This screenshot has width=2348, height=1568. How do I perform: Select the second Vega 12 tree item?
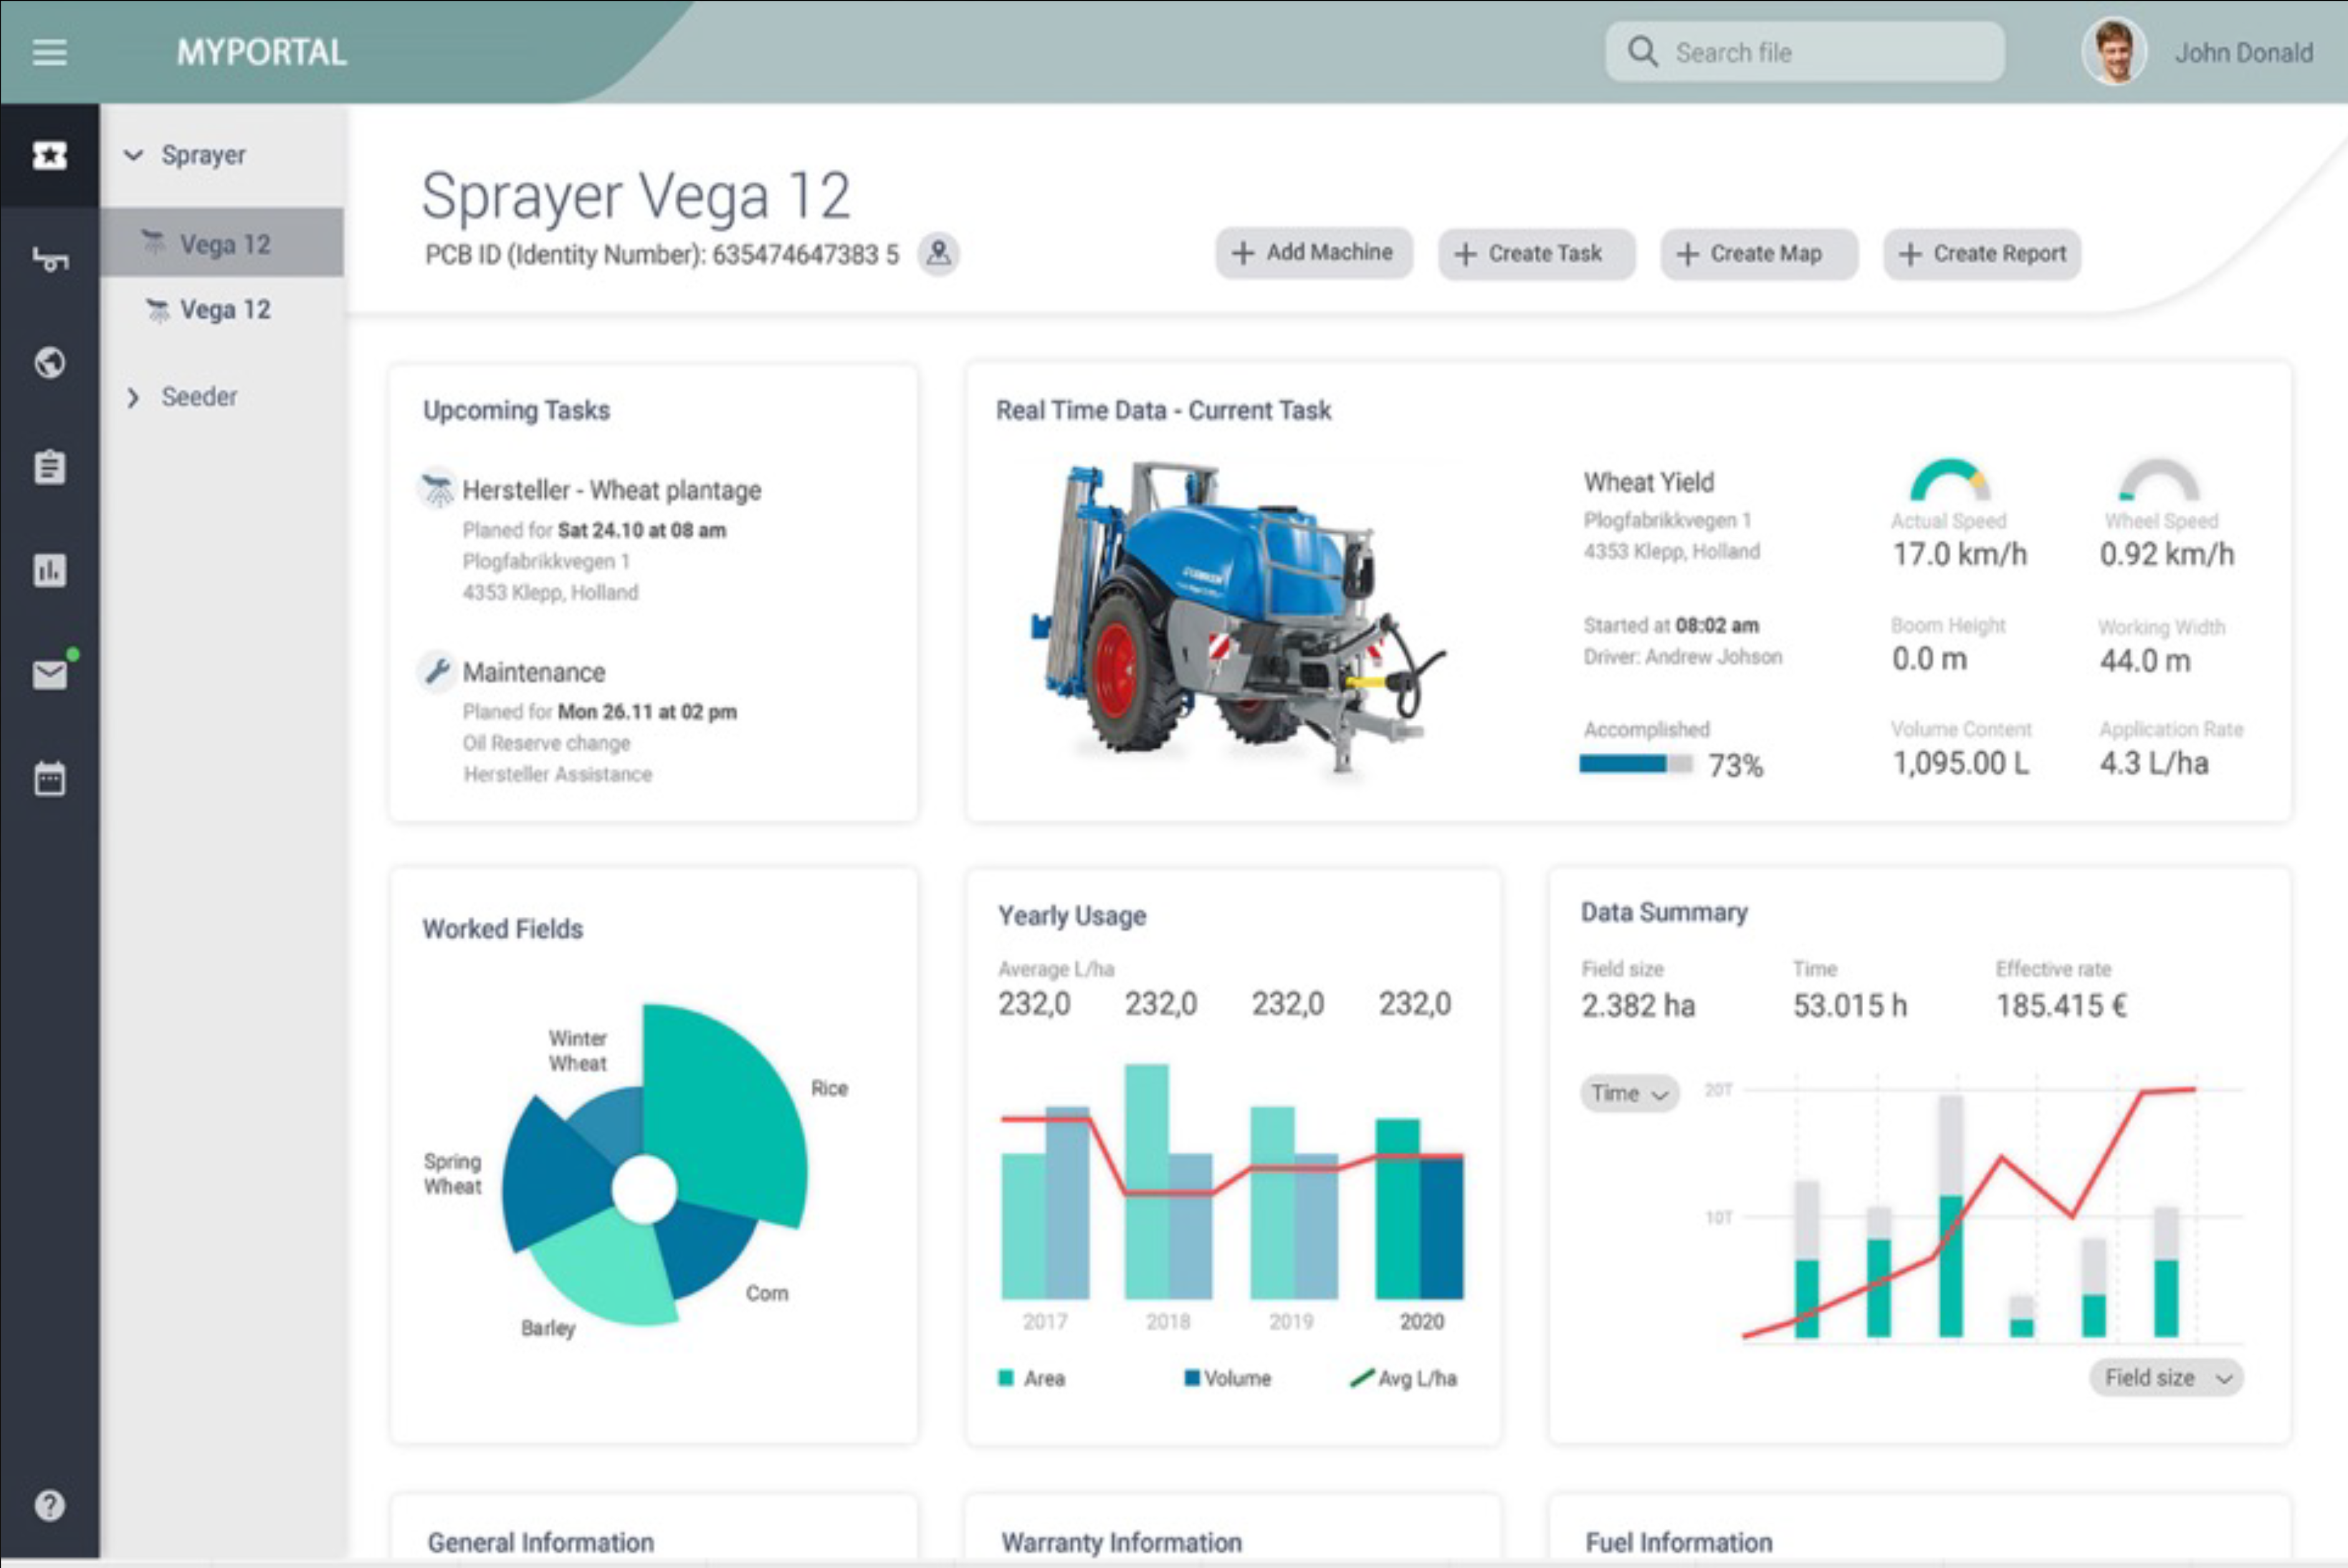[224, 310]
